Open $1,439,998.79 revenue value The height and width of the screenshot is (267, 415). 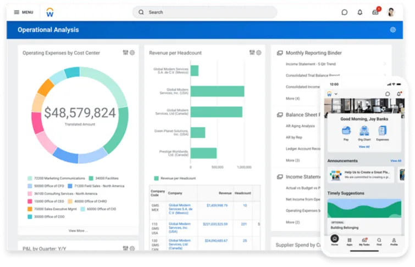[x=217, y=205]
